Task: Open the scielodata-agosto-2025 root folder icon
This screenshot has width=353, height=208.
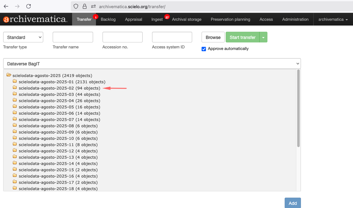Action: pos(9,75)
